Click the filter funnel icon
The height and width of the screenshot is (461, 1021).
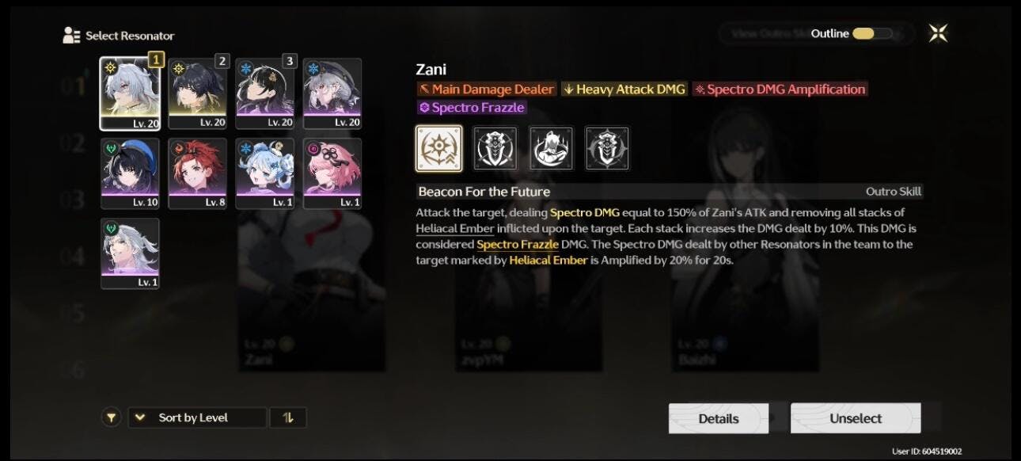point(112,417)
